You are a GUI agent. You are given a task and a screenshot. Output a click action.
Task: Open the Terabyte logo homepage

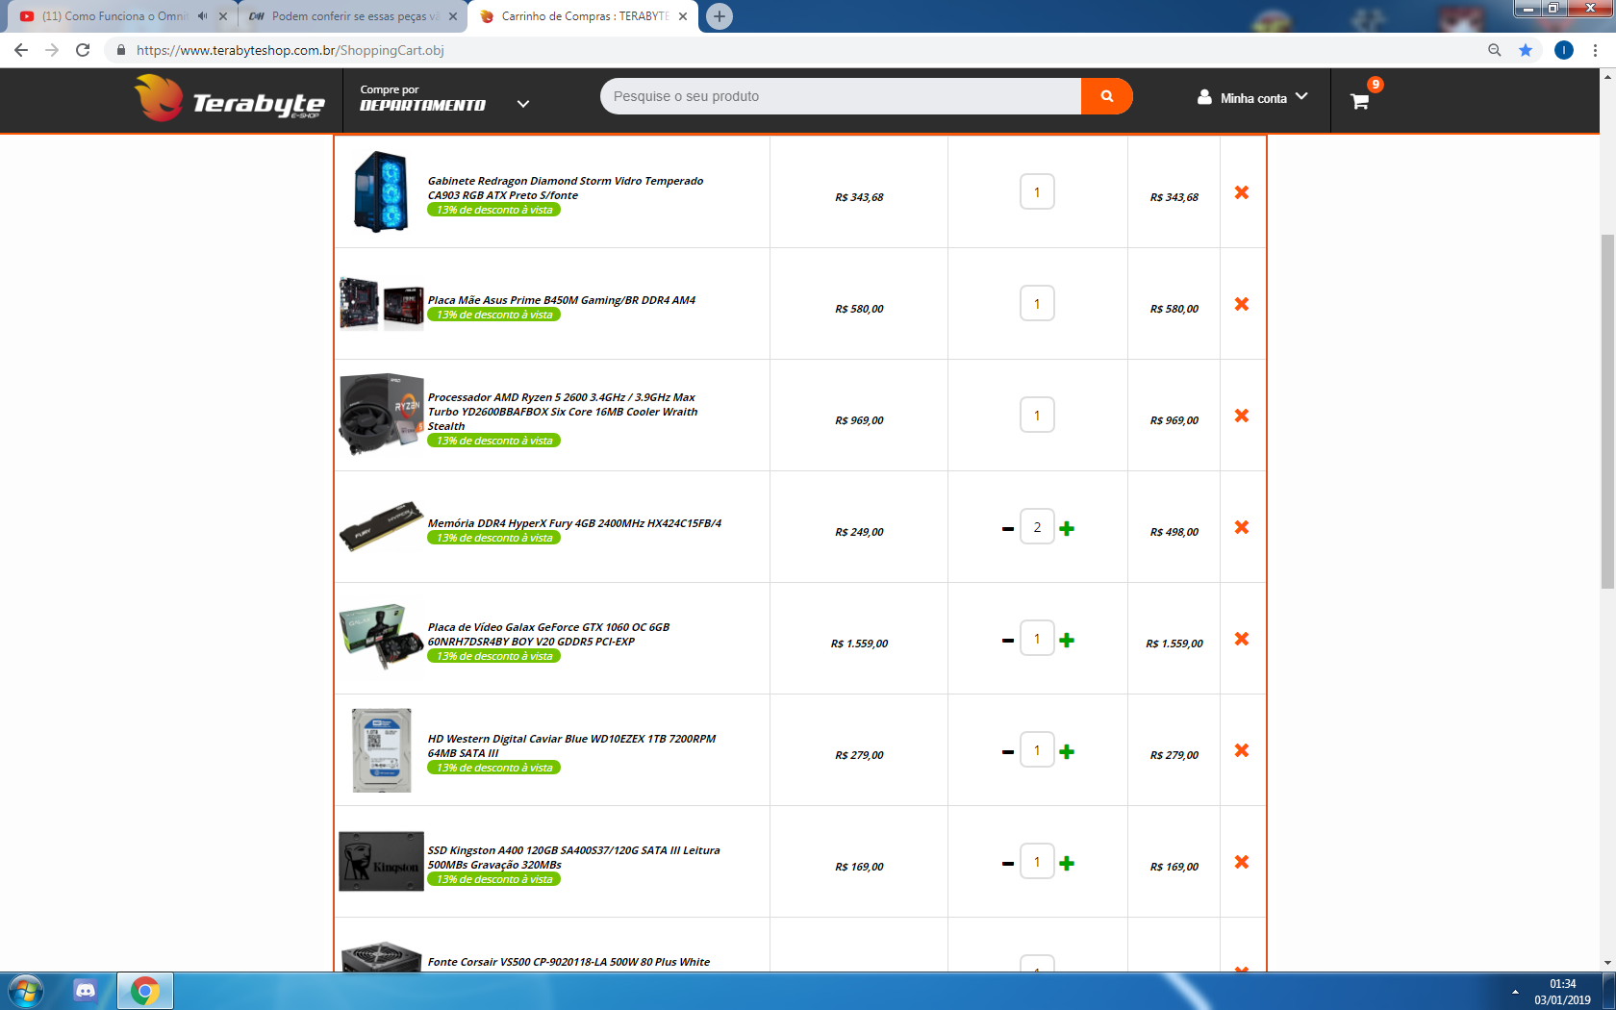point(230,98)
